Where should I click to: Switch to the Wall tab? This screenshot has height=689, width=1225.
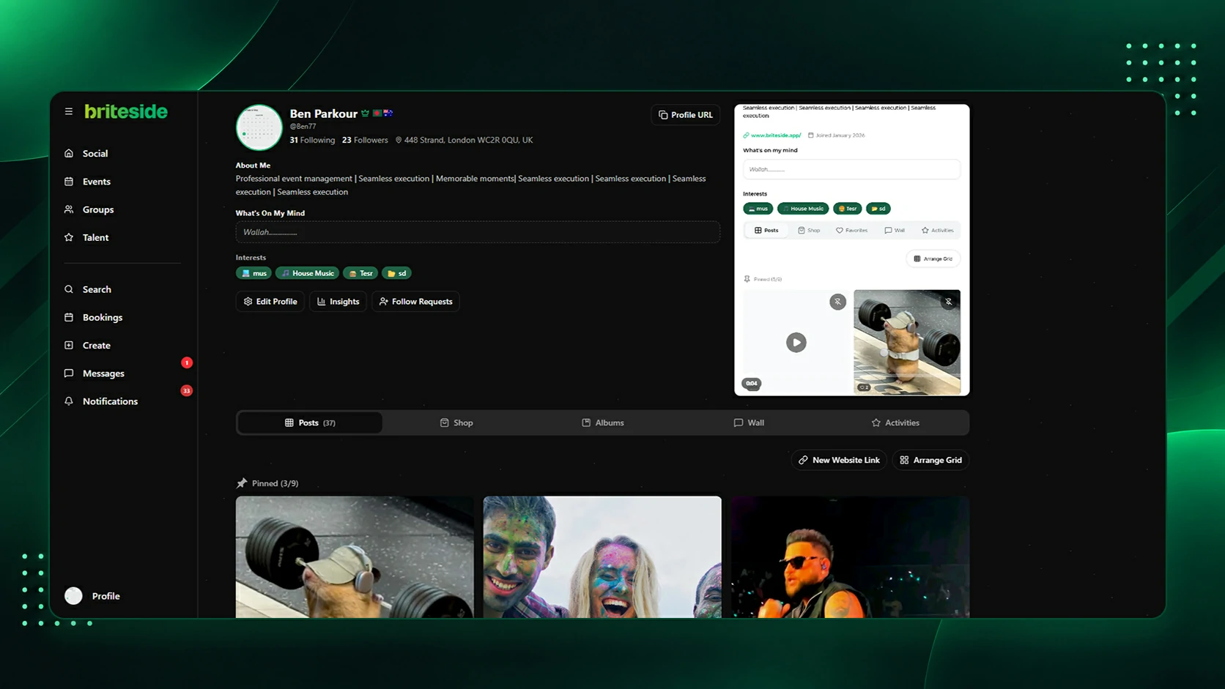pos(749,422)
